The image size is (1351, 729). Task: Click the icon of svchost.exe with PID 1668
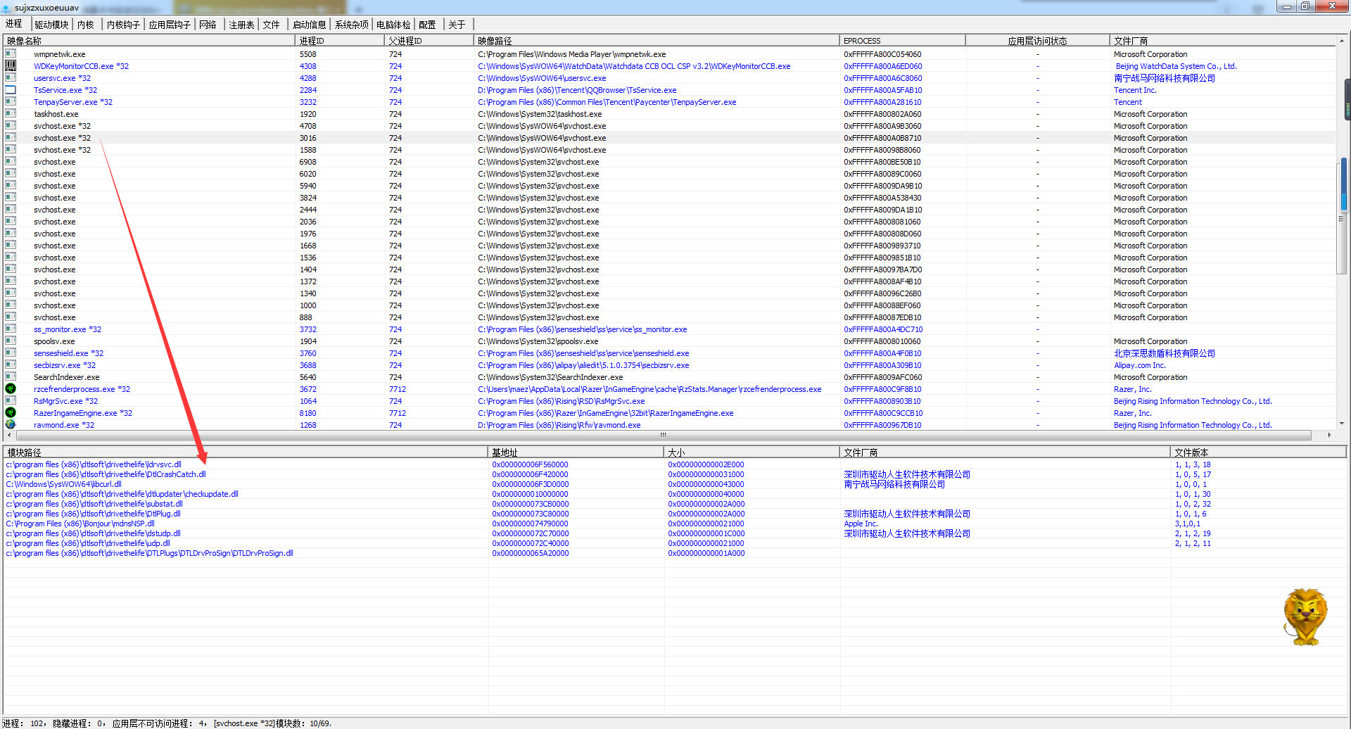pyautogui.click(x=11, y=246)
